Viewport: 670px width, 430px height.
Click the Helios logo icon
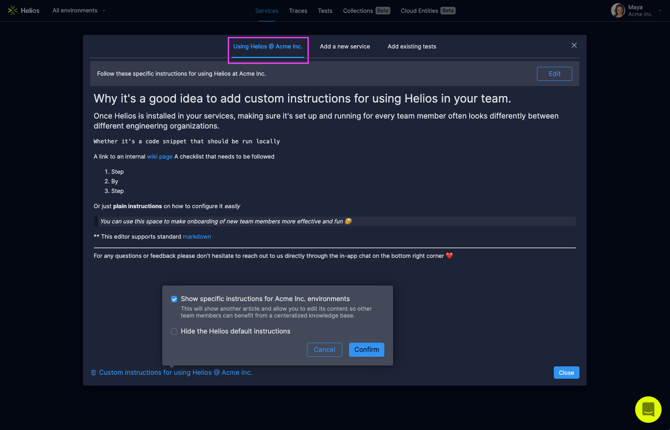click(x=13, y=10)
